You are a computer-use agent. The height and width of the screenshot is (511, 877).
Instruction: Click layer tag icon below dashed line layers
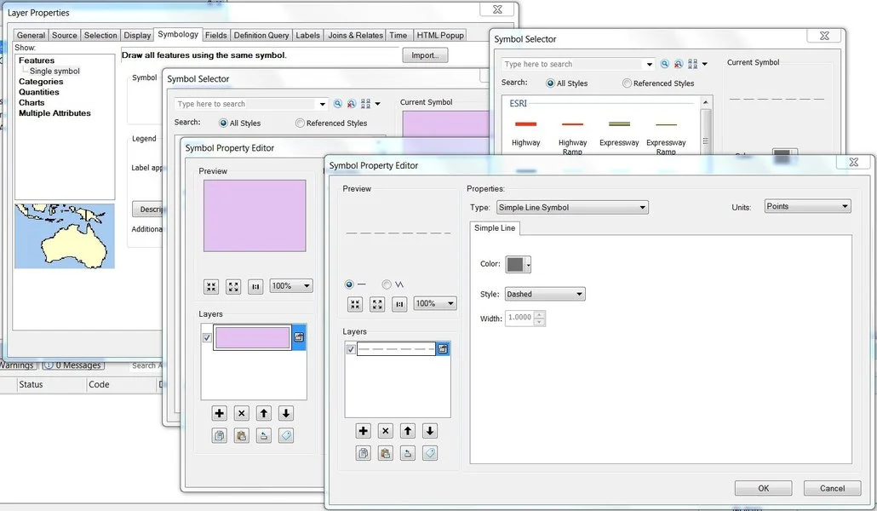click(x=430, y=454)
